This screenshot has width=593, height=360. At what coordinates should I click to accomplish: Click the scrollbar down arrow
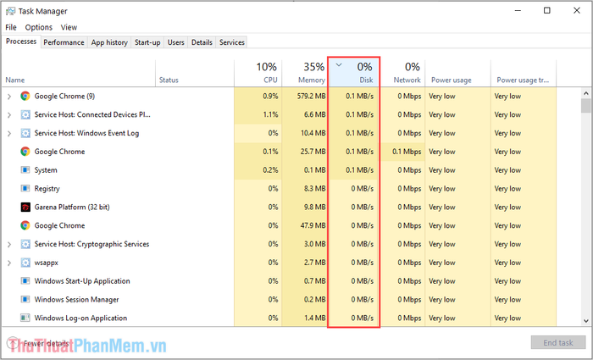click(x=586, y=321)
